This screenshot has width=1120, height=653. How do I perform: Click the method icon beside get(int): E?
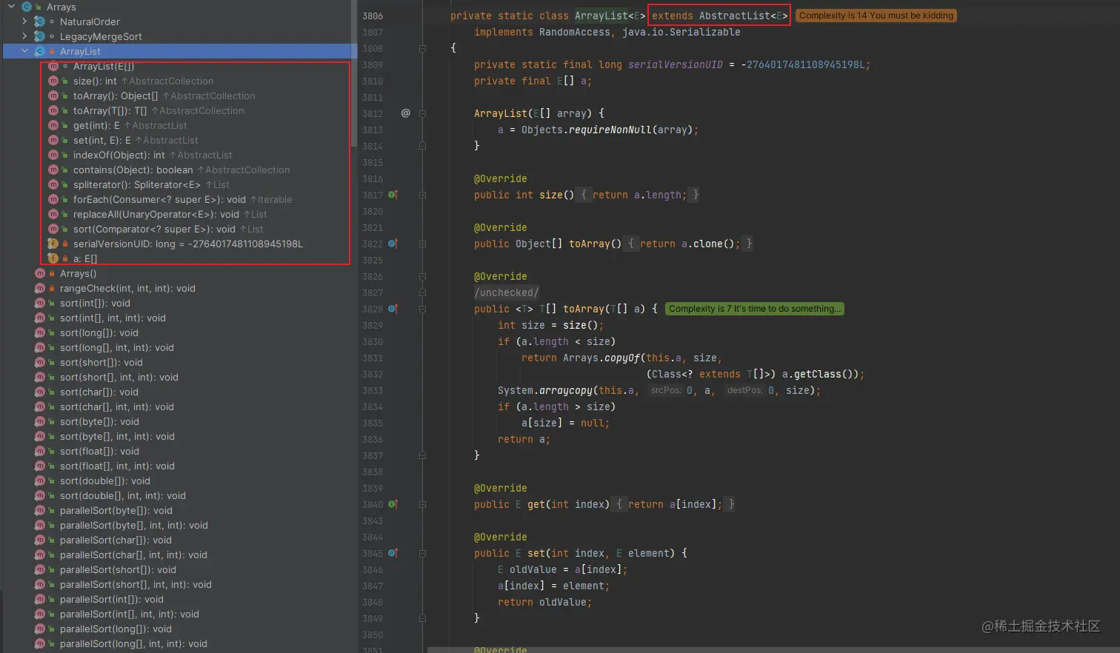[x=53, y=125]
